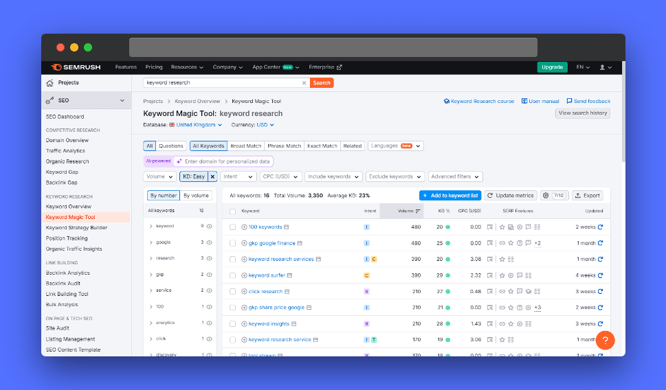Open View search history

pyautogui.click(x=583, y=113)
